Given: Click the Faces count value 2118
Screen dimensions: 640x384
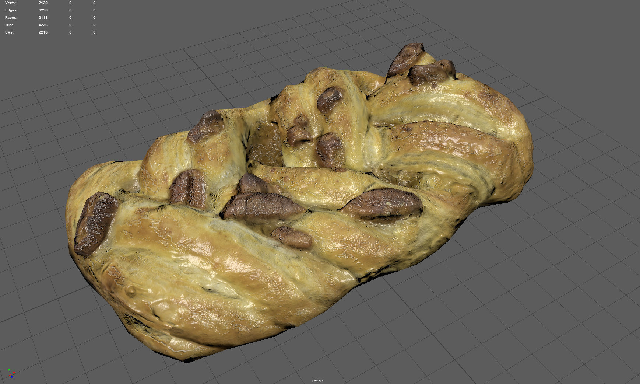Looking at the screenshot, I should [43, 18].
